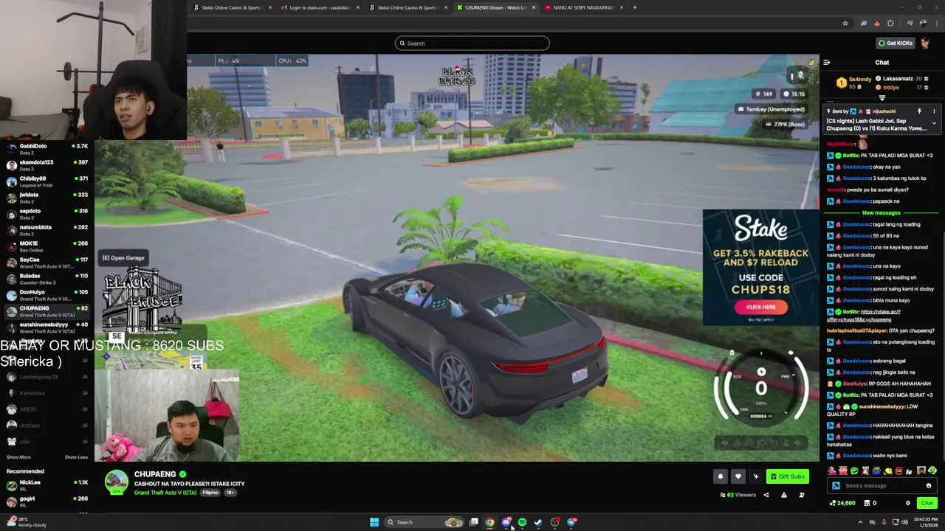The width and height of the screenshot is (945, 531).
Task: Open Chibiby69 channel in sidebar
Action: pyautogui.click(x=47, y=181)
